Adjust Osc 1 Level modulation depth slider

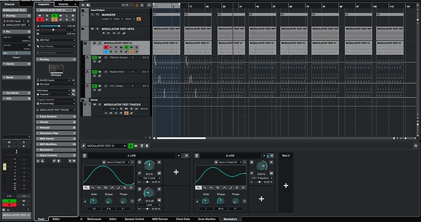147,182
